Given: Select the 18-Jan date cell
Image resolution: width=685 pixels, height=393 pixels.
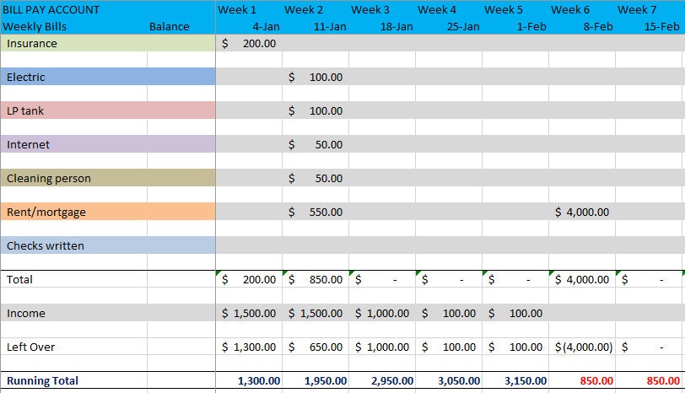Looking at the screenshot, I should coord(396,27).
